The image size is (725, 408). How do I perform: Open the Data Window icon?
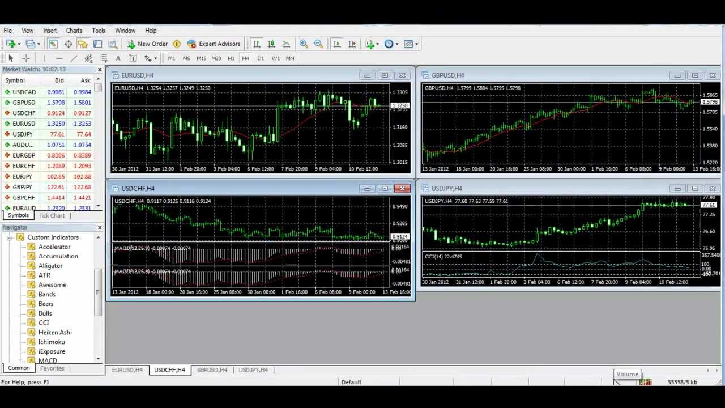[68, 44]
